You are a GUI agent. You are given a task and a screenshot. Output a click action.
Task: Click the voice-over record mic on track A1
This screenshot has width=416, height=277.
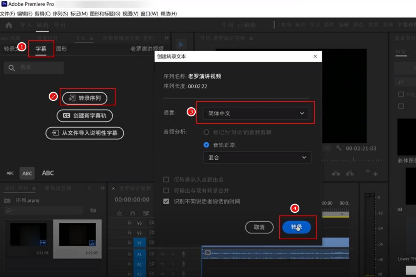(x=183, y=254)
